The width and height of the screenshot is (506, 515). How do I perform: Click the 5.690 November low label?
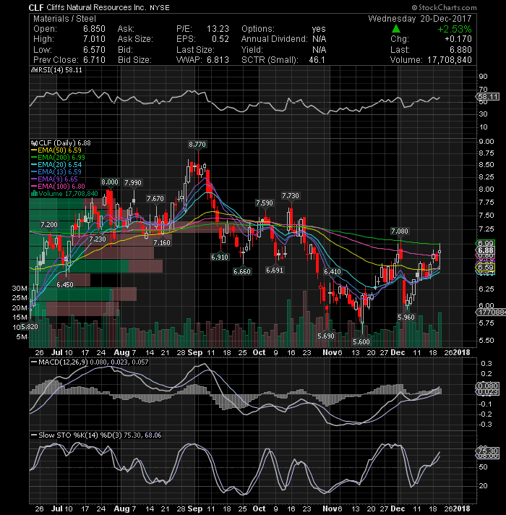(326, 336)
